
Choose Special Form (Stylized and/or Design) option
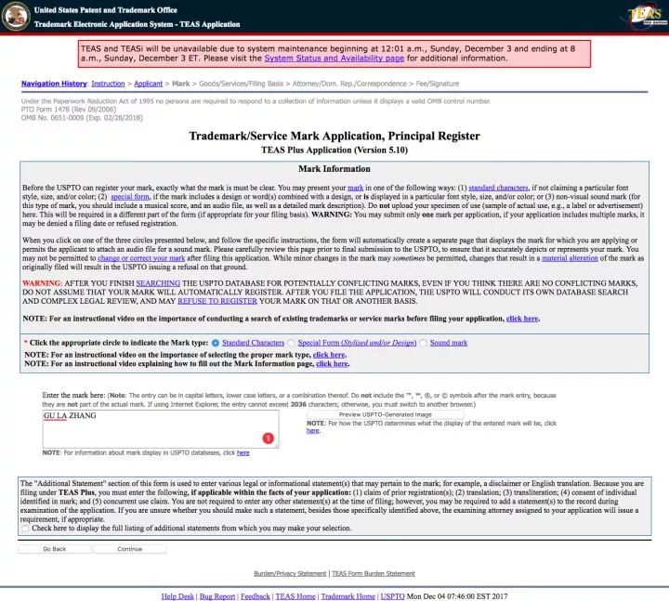(291, 343)
